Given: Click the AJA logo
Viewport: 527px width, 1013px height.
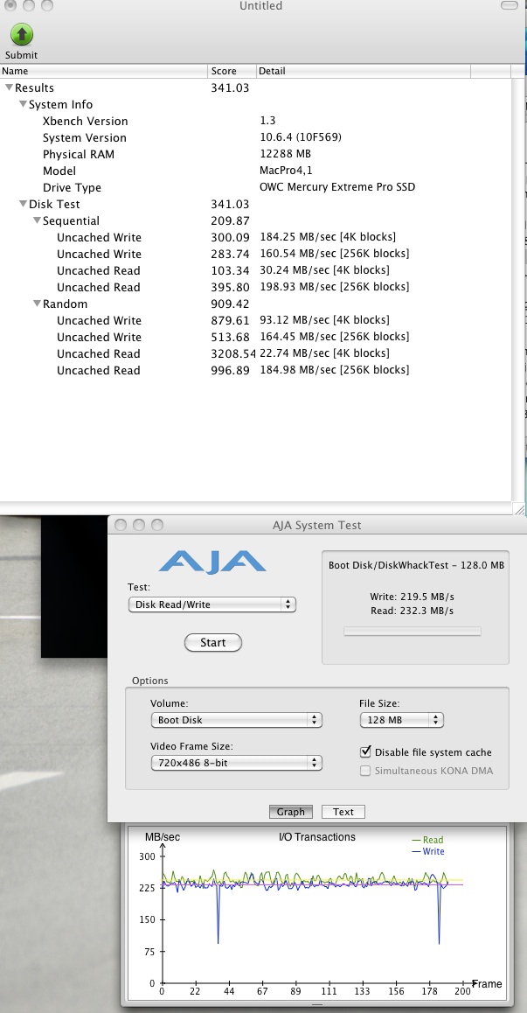Looking at the screenshot, I should pyautogui.click(x=212, y=561).
